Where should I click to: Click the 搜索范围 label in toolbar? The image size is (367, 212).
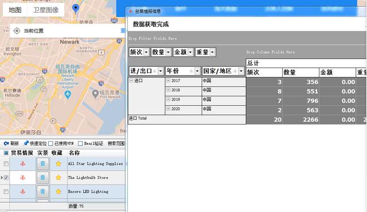coord(116,143)
